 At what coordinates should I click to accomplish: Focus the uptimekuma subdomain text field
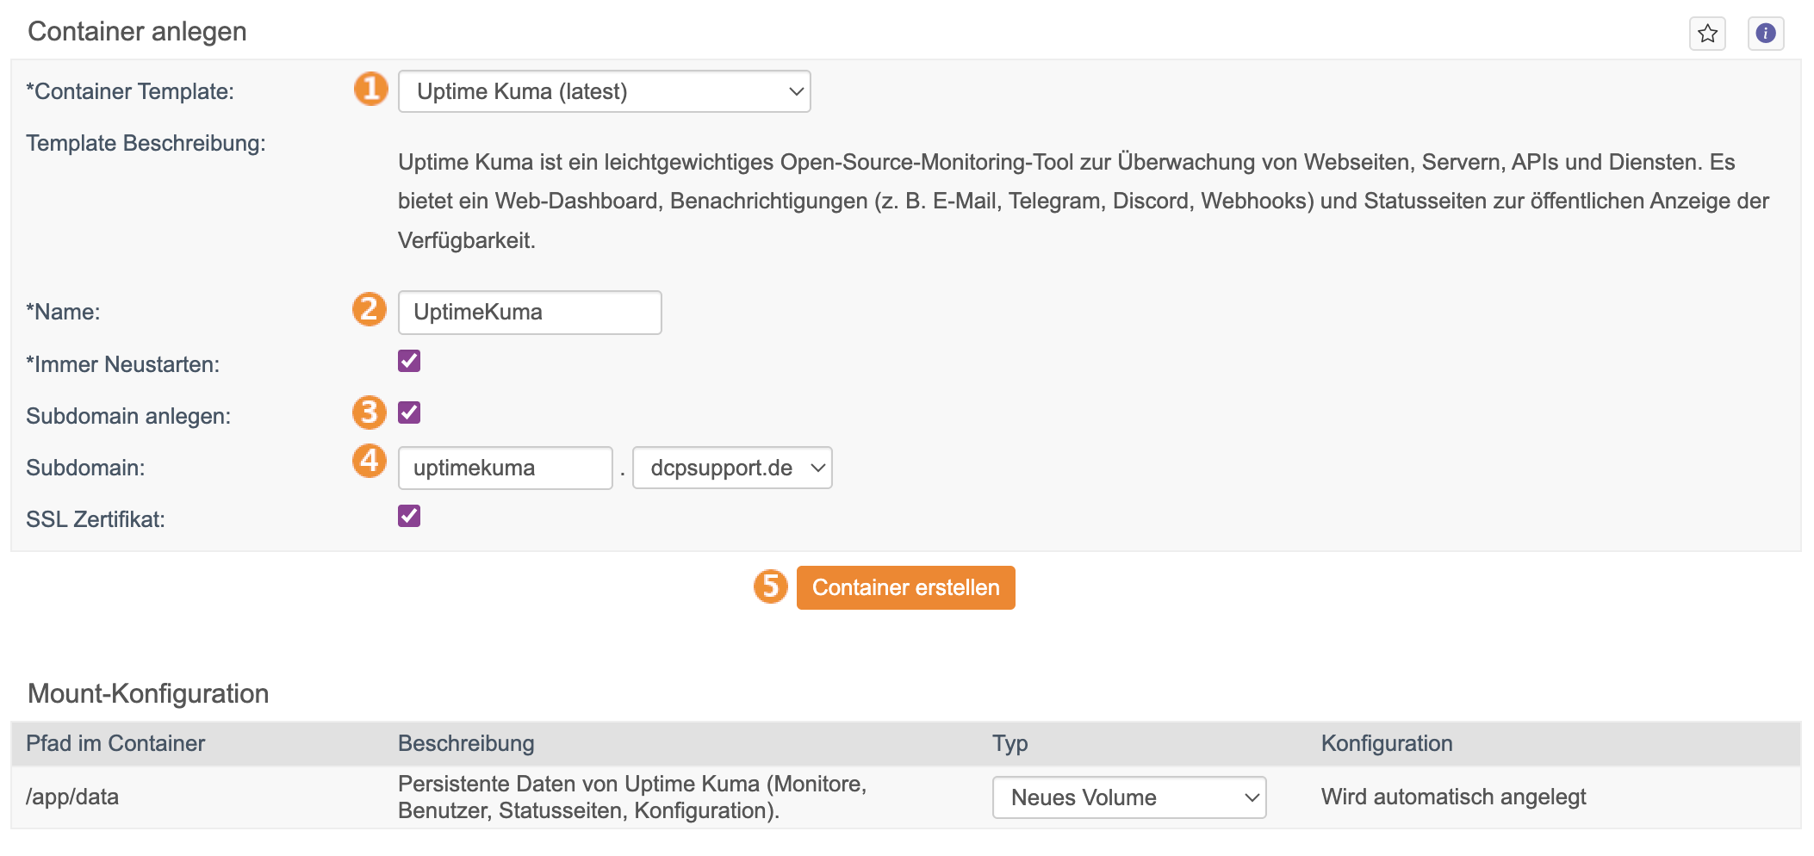505,468
